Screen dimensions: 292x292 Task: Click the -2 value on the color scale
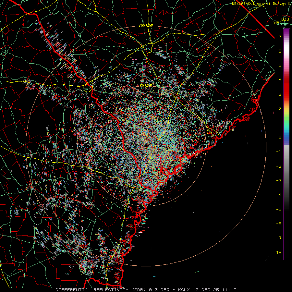[x=279, y=166]
